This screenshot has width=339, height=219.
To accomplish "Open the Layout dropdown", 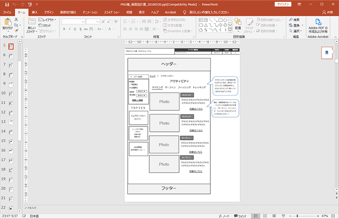I will tap(47, 20).
